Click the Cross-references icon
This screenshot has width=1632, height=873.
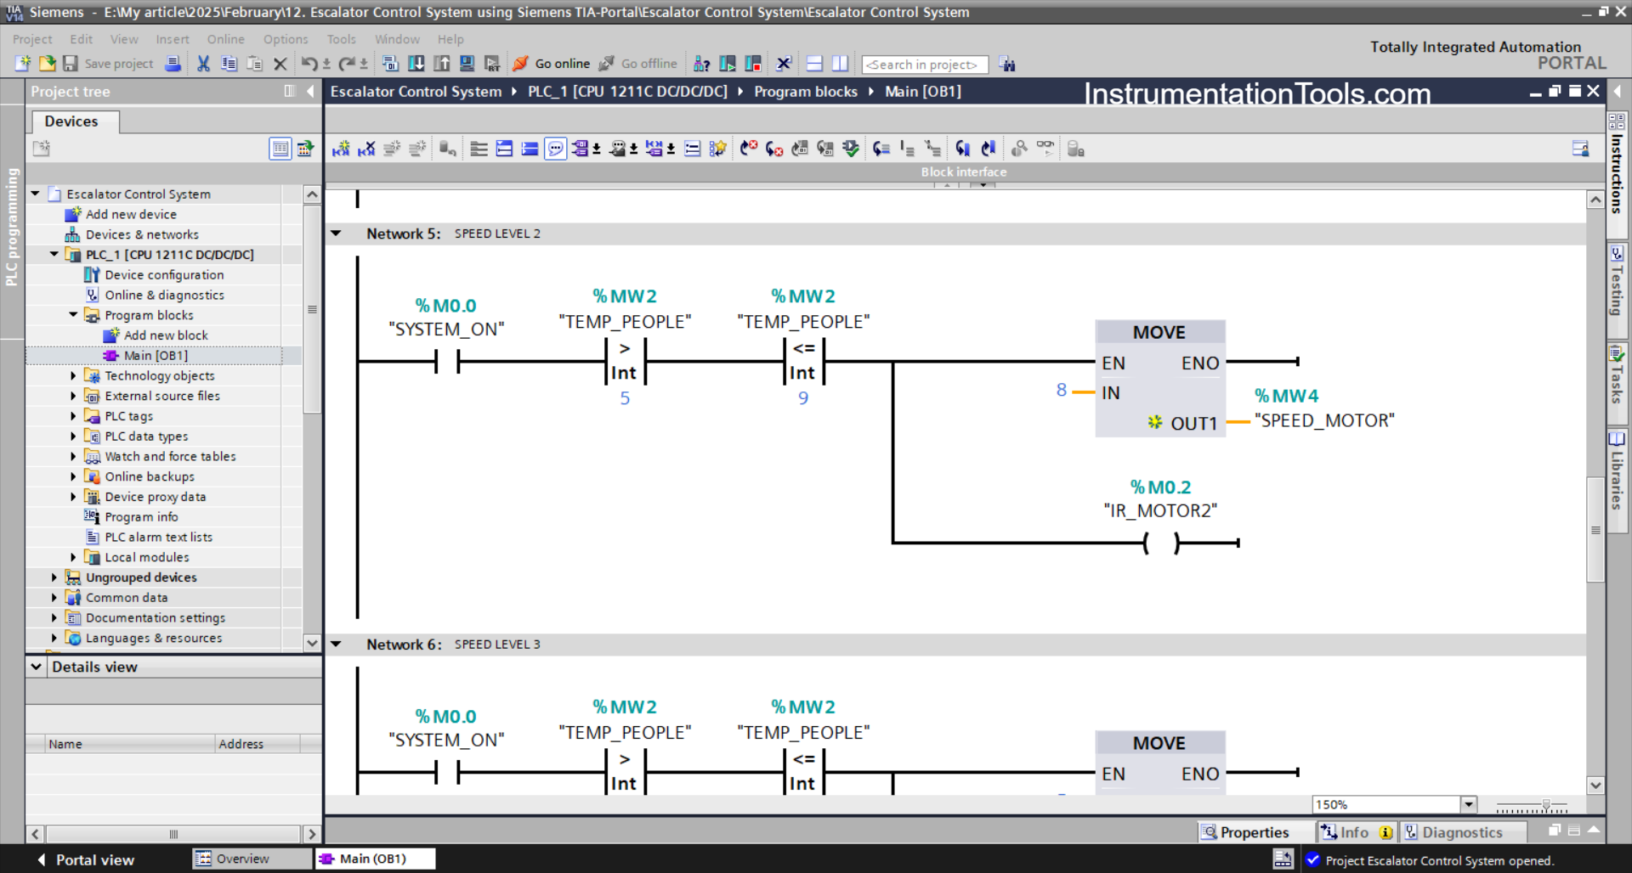(784, 64)
